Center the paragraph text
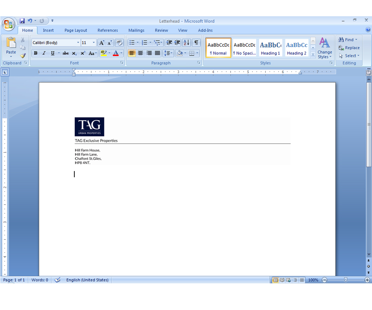This screenshot has width=372, height=310. click(x=140, y=53)
